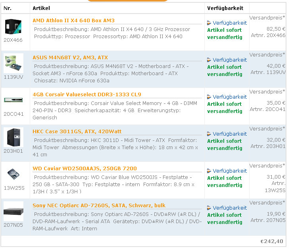290x249 pixels.
Task: Select article number 20X466 under processor image
Action: point(13,40)
